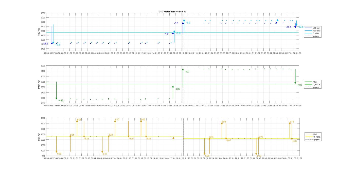Click 'apogee' in the VBD plot legend
The width and height of the screenshot is (355, 175).
pos(316,36)
